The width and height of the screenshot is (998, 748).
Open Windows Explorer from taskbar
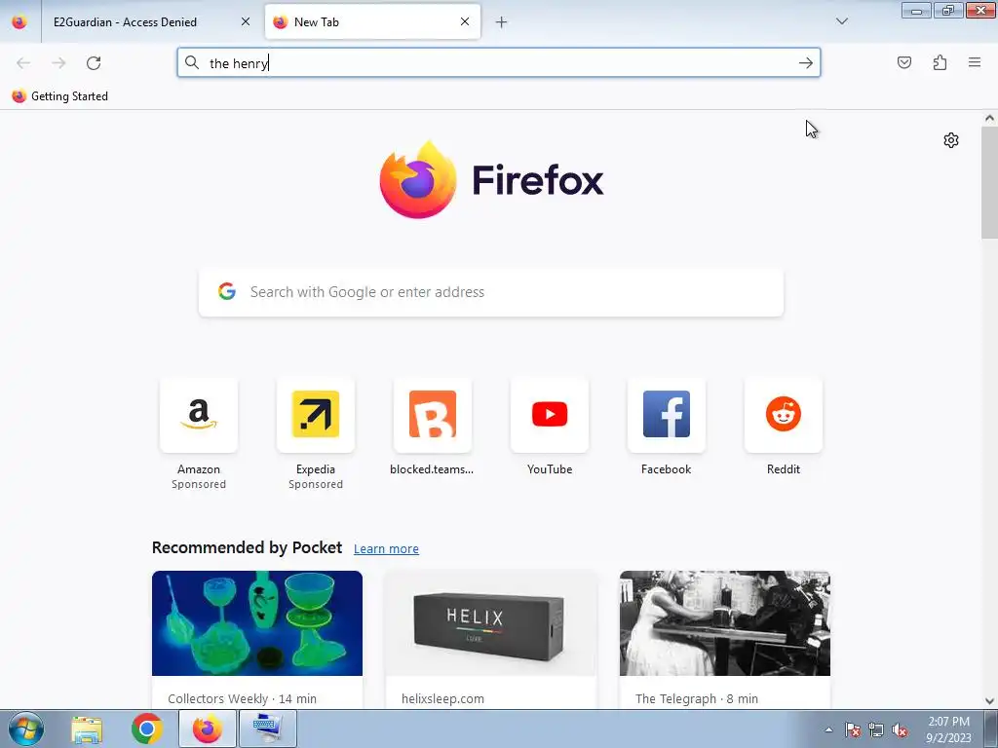point(87,729)
